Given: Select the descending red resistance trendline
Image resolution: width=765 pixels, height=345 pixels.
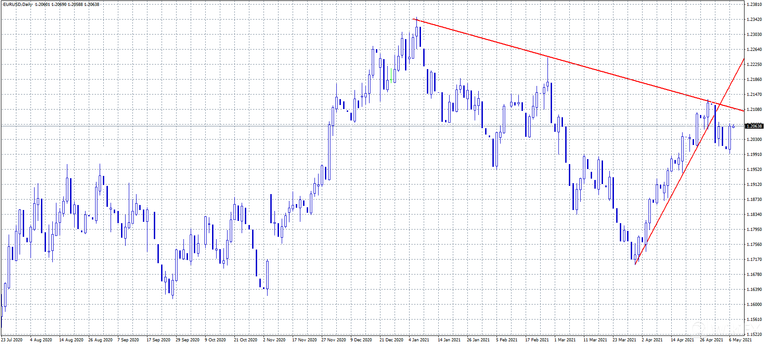Looking at the screenshot, I should (546, 56).
